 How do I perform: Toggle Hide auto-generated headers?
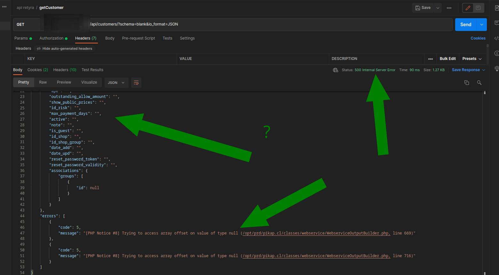coord(65,48)
